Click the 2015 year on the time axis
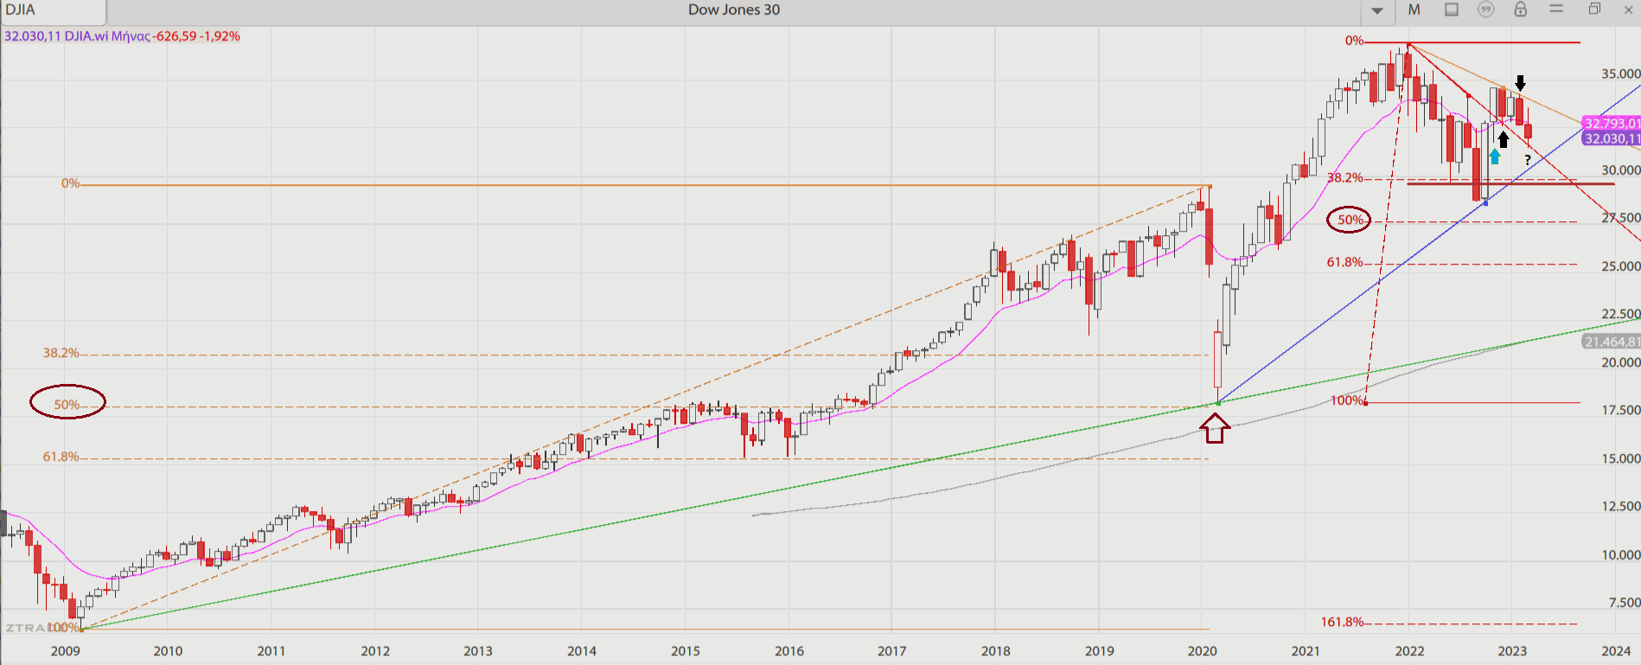The height and width of the screenshot is (665, 1641). click(686, 651)
